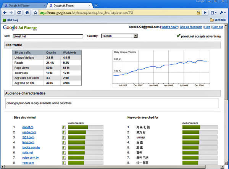Close the first Google Ad Planner tab
The width and height of the screenshot is (229, 169).
coord(45,6)
